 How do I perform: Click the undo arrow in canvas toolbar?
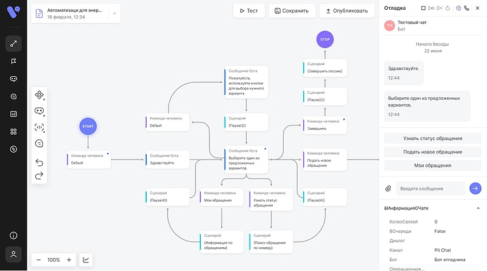coord(40,163)
